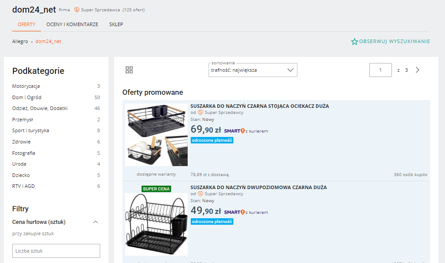The height and width of the screenshot is (263, 445).
Task: Click the SMART! icon on the 69,90 zł offer
Action: 233,130
